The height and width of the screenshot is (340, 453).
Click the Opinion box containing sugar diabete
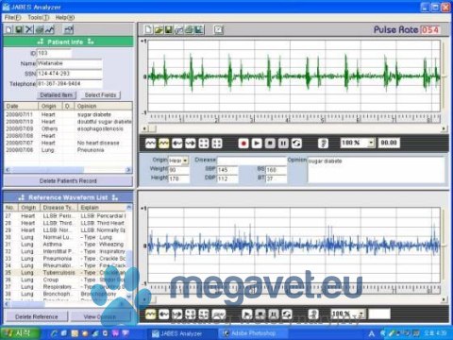[377, 170]
